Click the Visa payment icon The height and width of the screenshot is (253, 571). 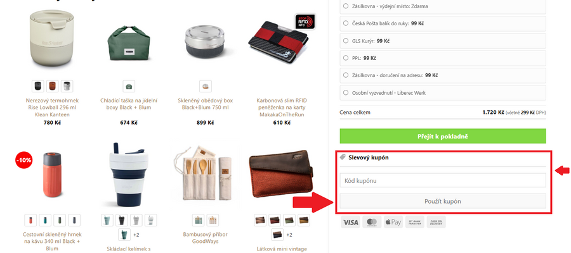pos(350,222)
